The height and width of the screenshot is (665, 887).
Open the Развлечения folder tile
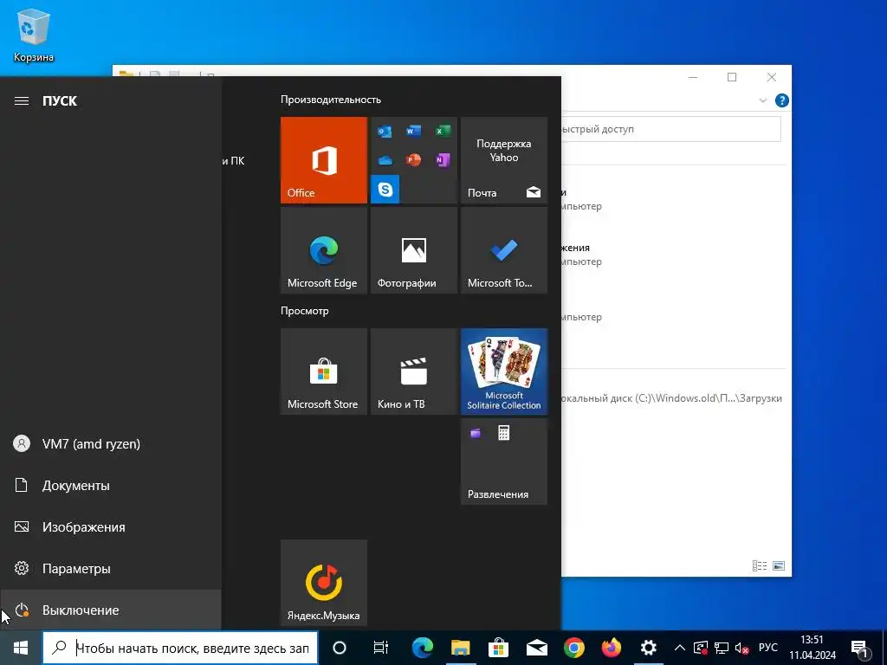pyautogui.click(x=504, y=462)
